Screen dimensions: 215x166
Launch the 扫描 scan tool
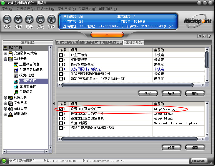29,19
